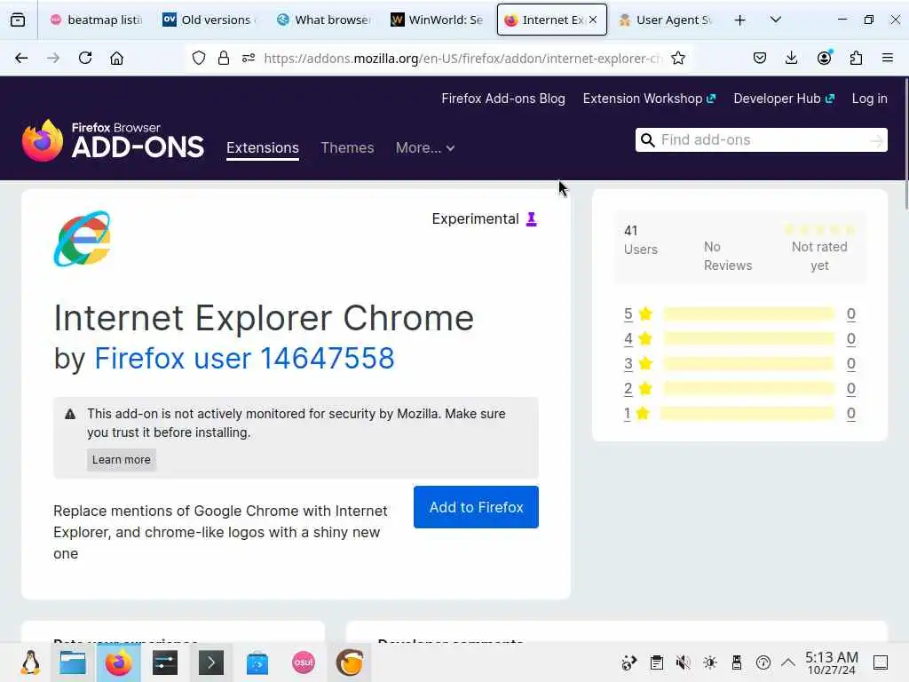Image resolution: width=909 pixels, height=682 pixels.
Task: Reload the current page
Action: (85, 58)
